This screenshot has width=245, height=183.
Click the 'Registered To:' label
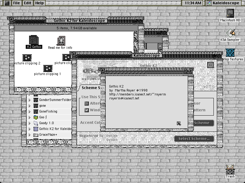click(x=91, y=136)
